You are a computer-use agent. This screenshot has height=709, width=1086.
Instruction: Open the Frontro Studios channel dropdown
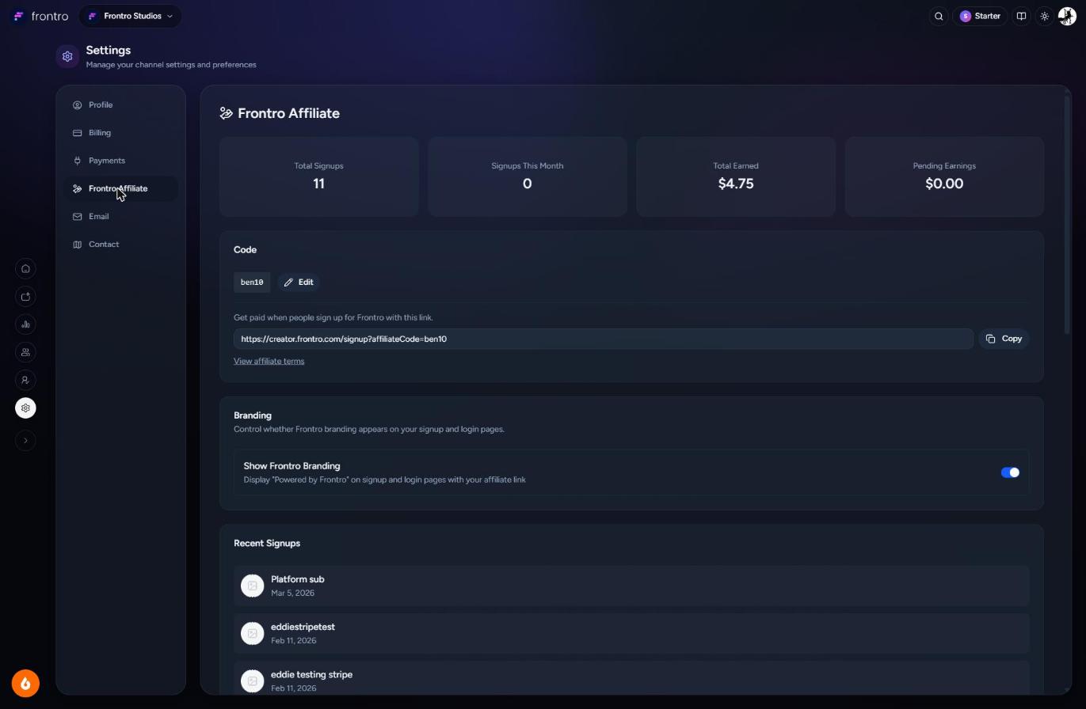pyautogui.click(x=130, y=16)
